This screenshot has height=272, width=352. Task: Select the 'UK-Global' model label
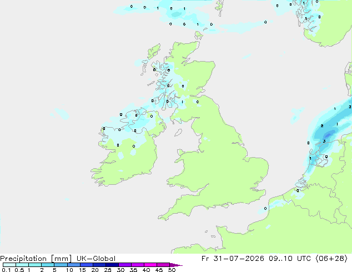click(x=96, y=259)
